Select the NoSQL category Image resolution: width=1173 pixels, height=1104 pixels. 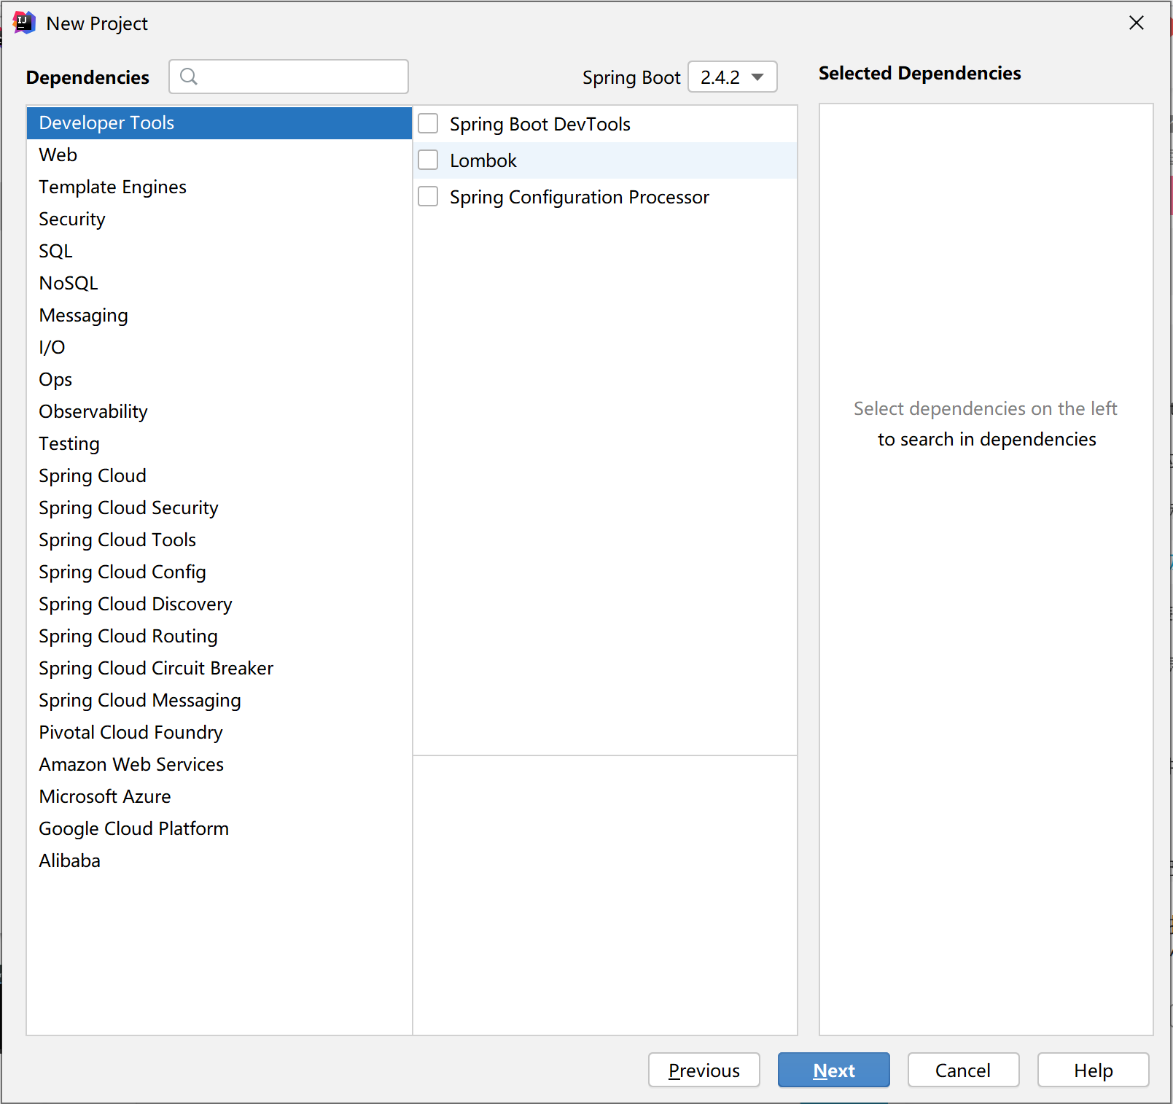coord(219,283)
